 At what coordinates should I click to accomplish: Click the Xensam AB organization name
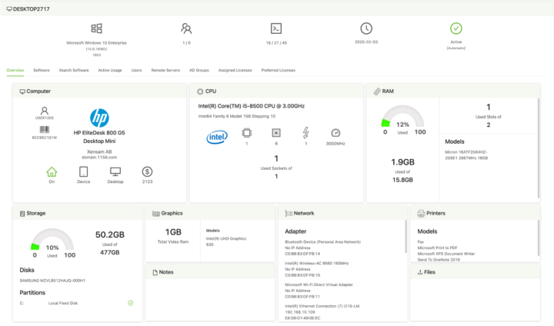pyautogui.click(x=99, y=151)
